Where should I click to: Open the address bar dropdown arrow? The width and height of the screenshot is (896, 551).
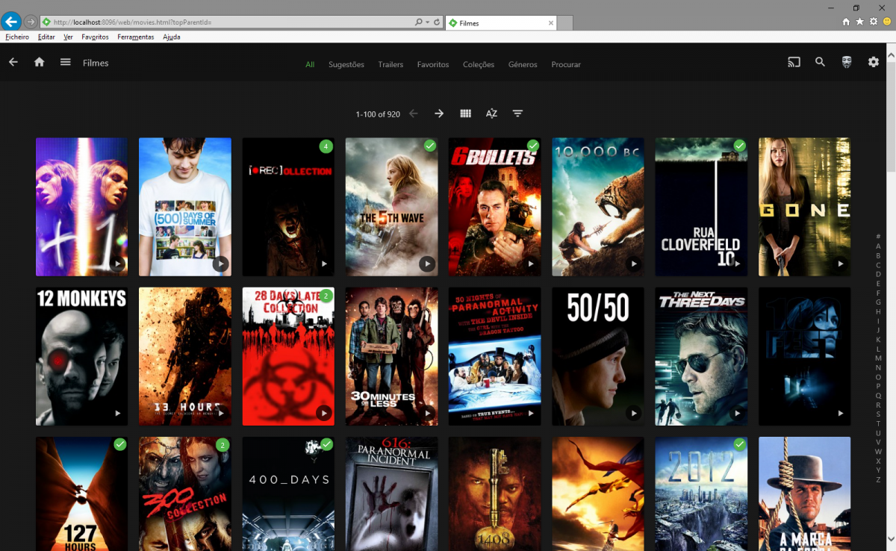click(428, 22)
